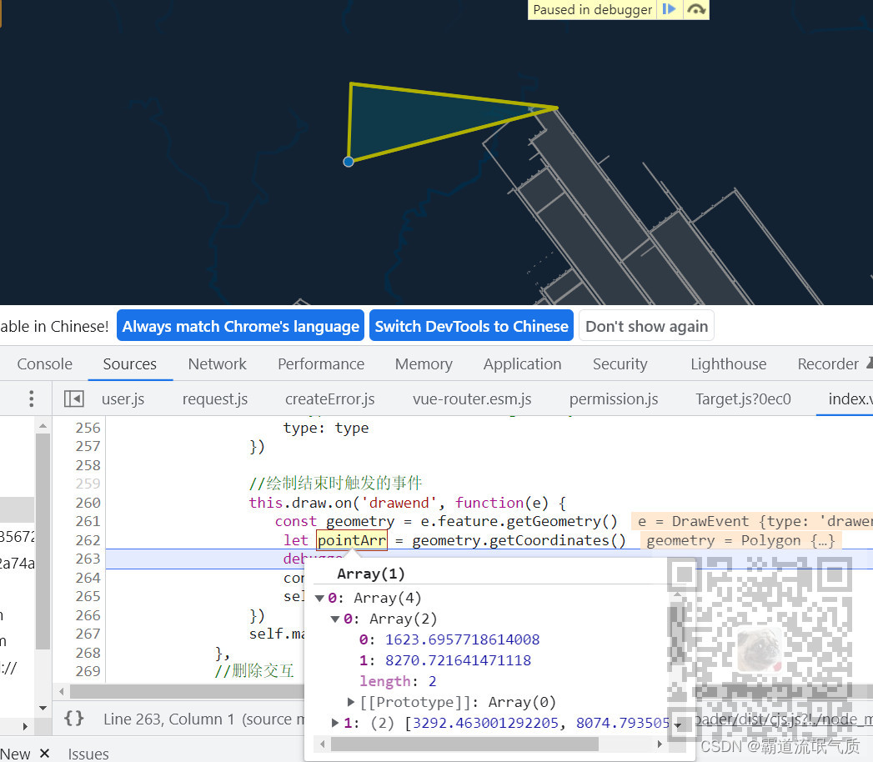This screenshot has width=873, height=762.
Task: Pretty print source with braces icon
Action: point(74,719)
